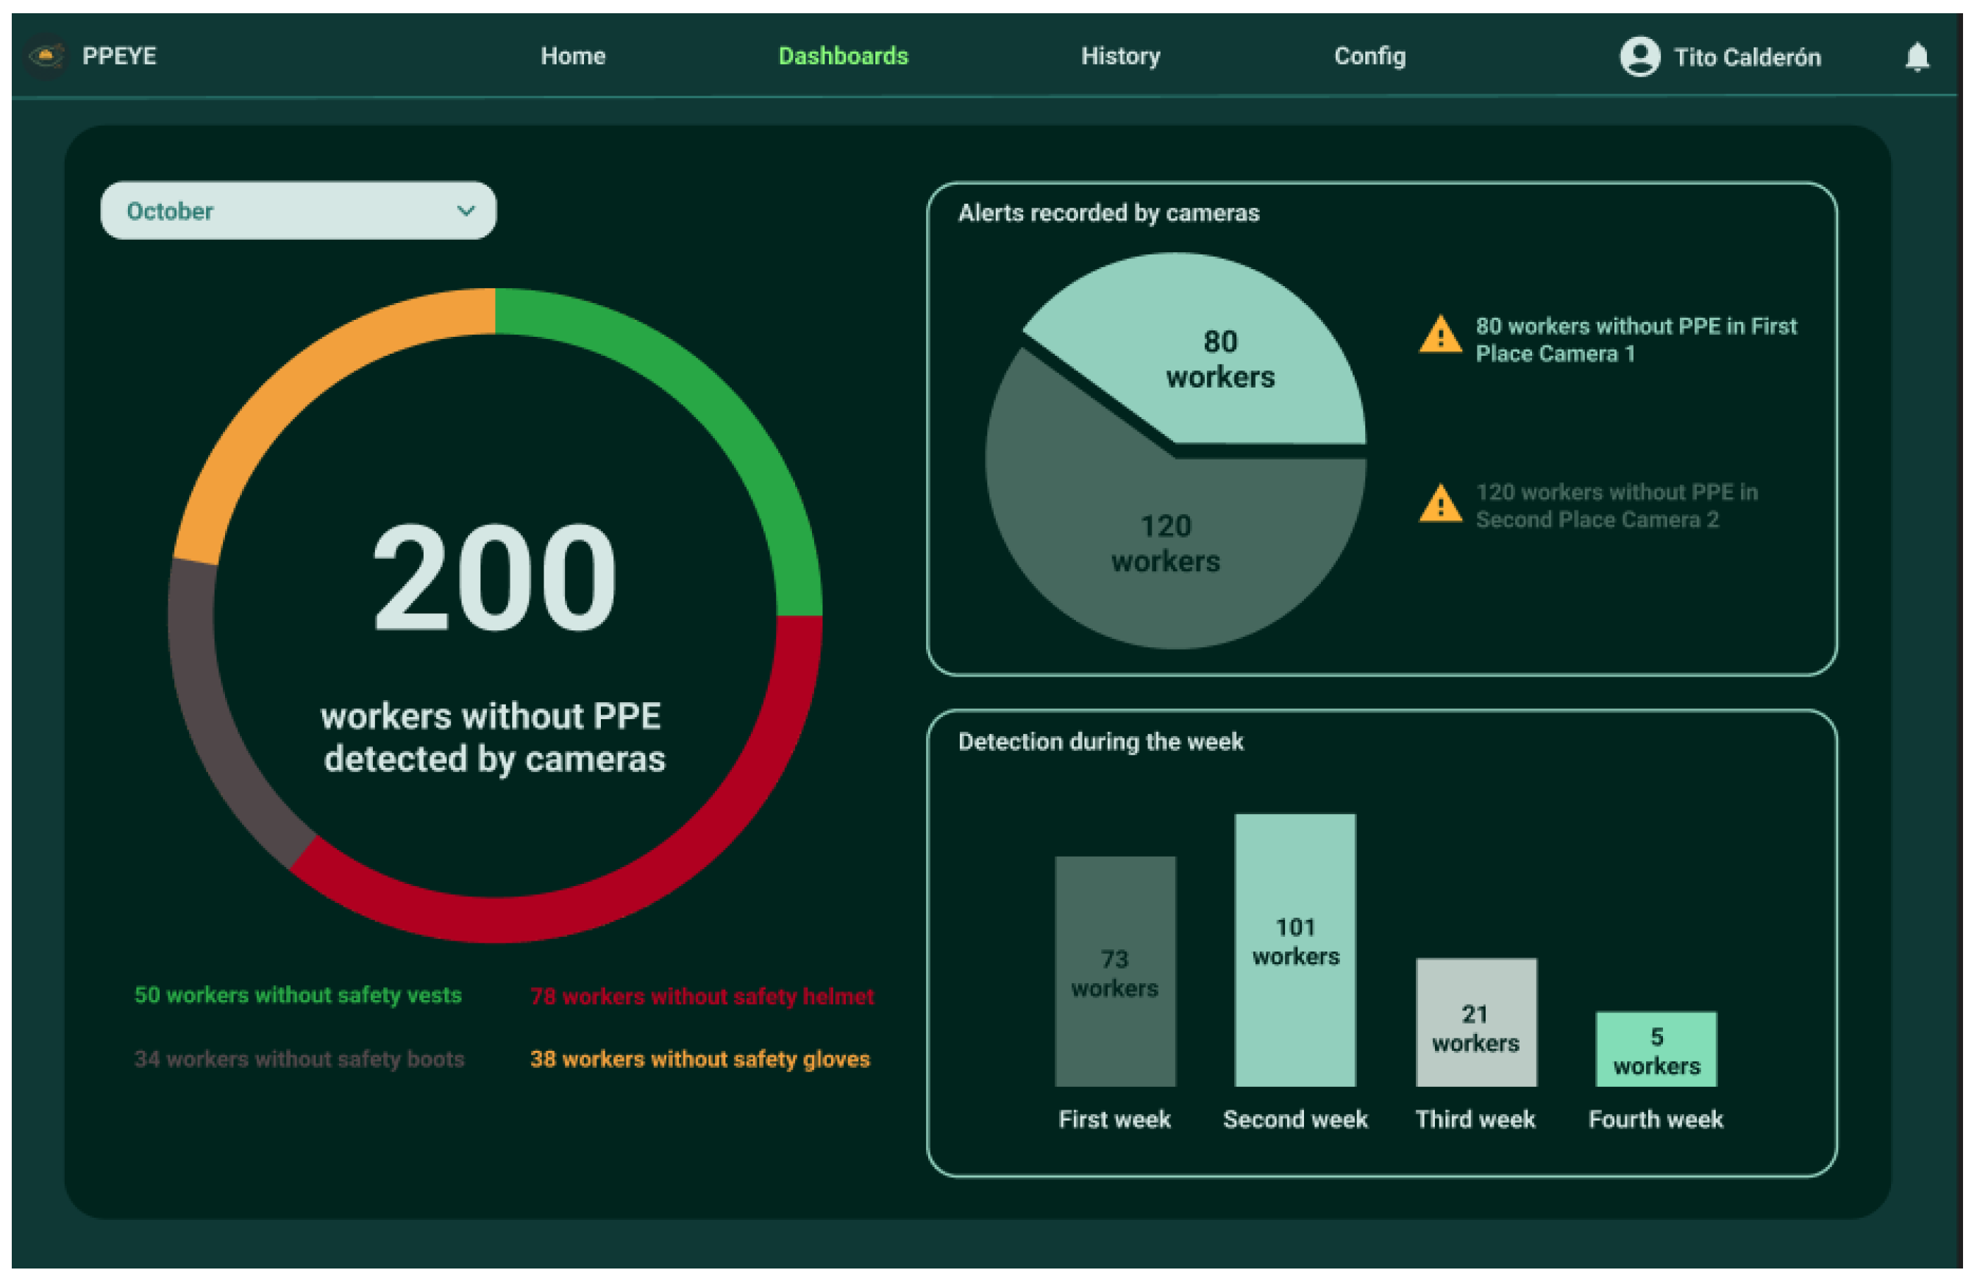Screen dimensions: 1977x1281
Task: Select the Dashboards tab
Action: tap(842, 56)
